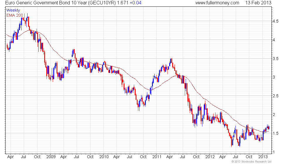Click the Oct label just before 2011
Screen dimensions: 287x164
(143, 157)
